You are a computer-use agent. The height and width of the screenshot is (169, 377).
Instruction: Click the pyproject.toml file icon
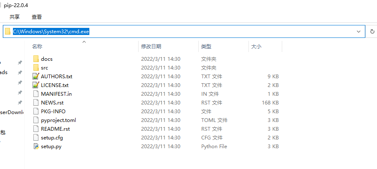coord(36,120)
